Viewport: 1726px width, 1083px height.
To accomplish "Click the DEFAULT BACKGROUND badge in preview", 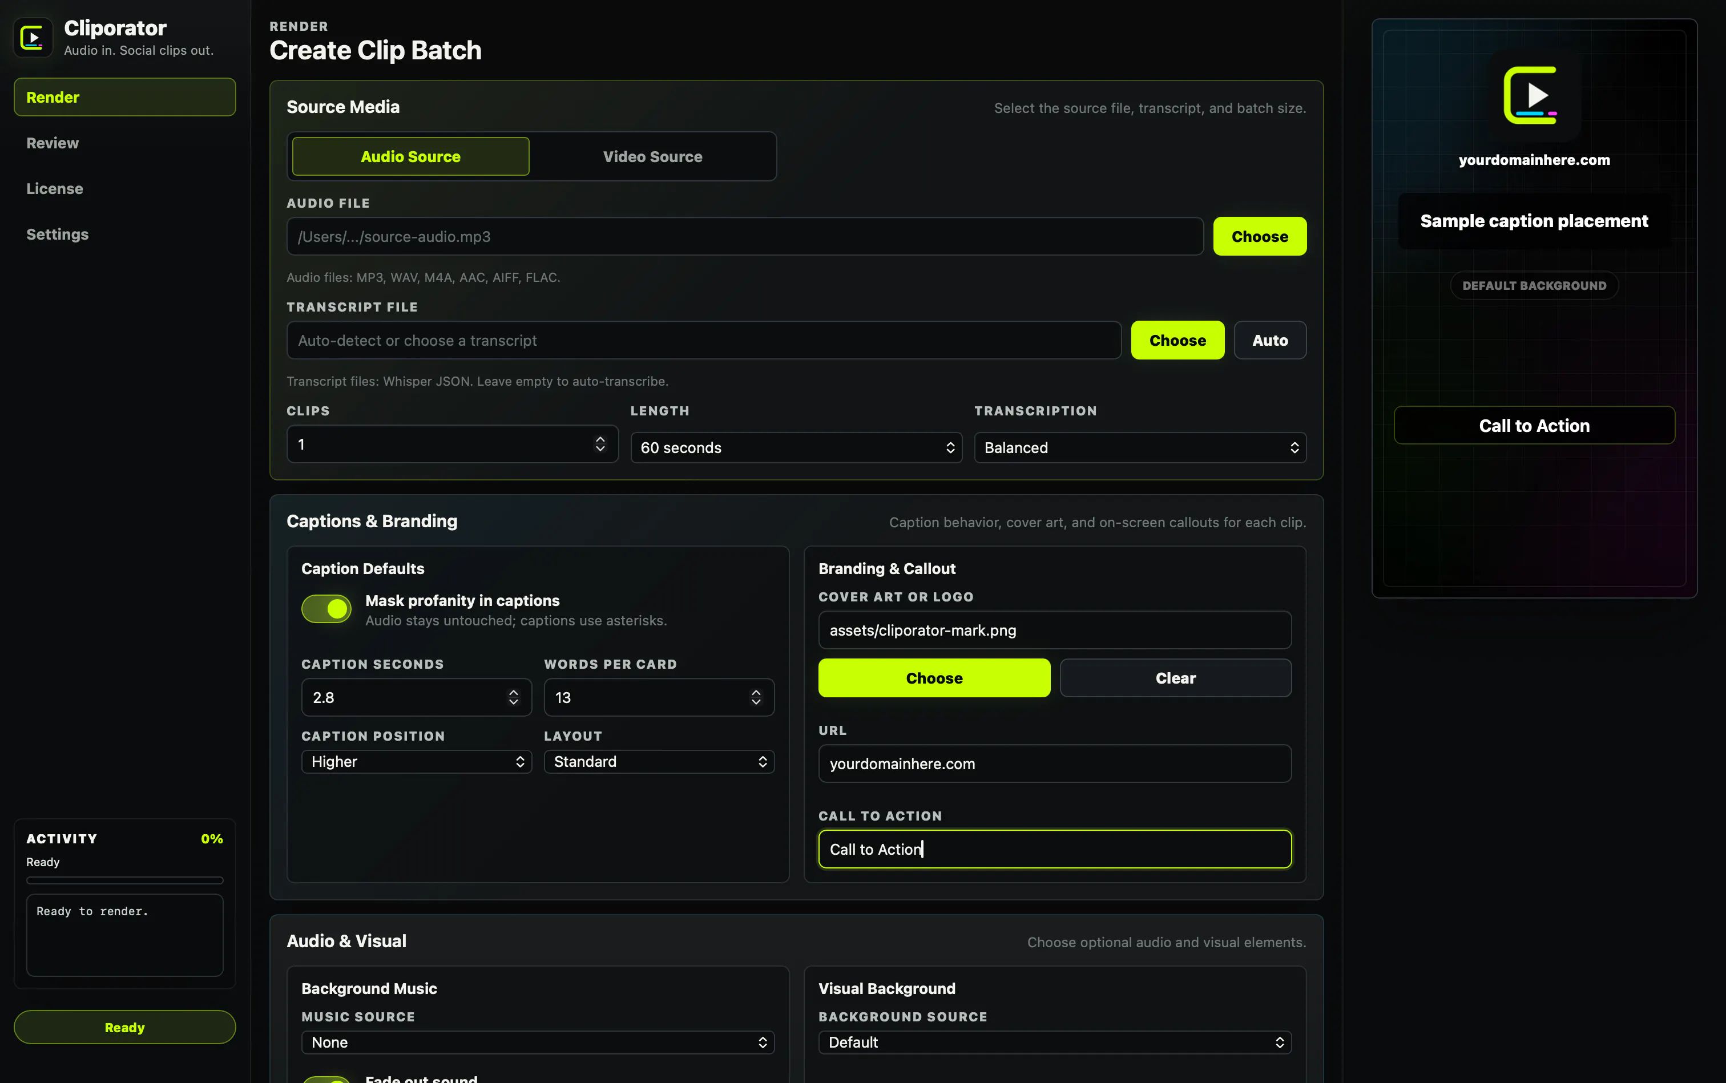I will [1534, 286].
